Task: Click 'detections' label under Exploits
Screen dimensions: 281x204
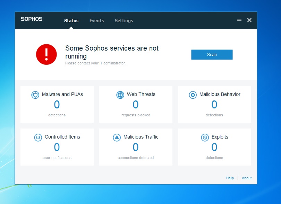Action: click(214, 158)
